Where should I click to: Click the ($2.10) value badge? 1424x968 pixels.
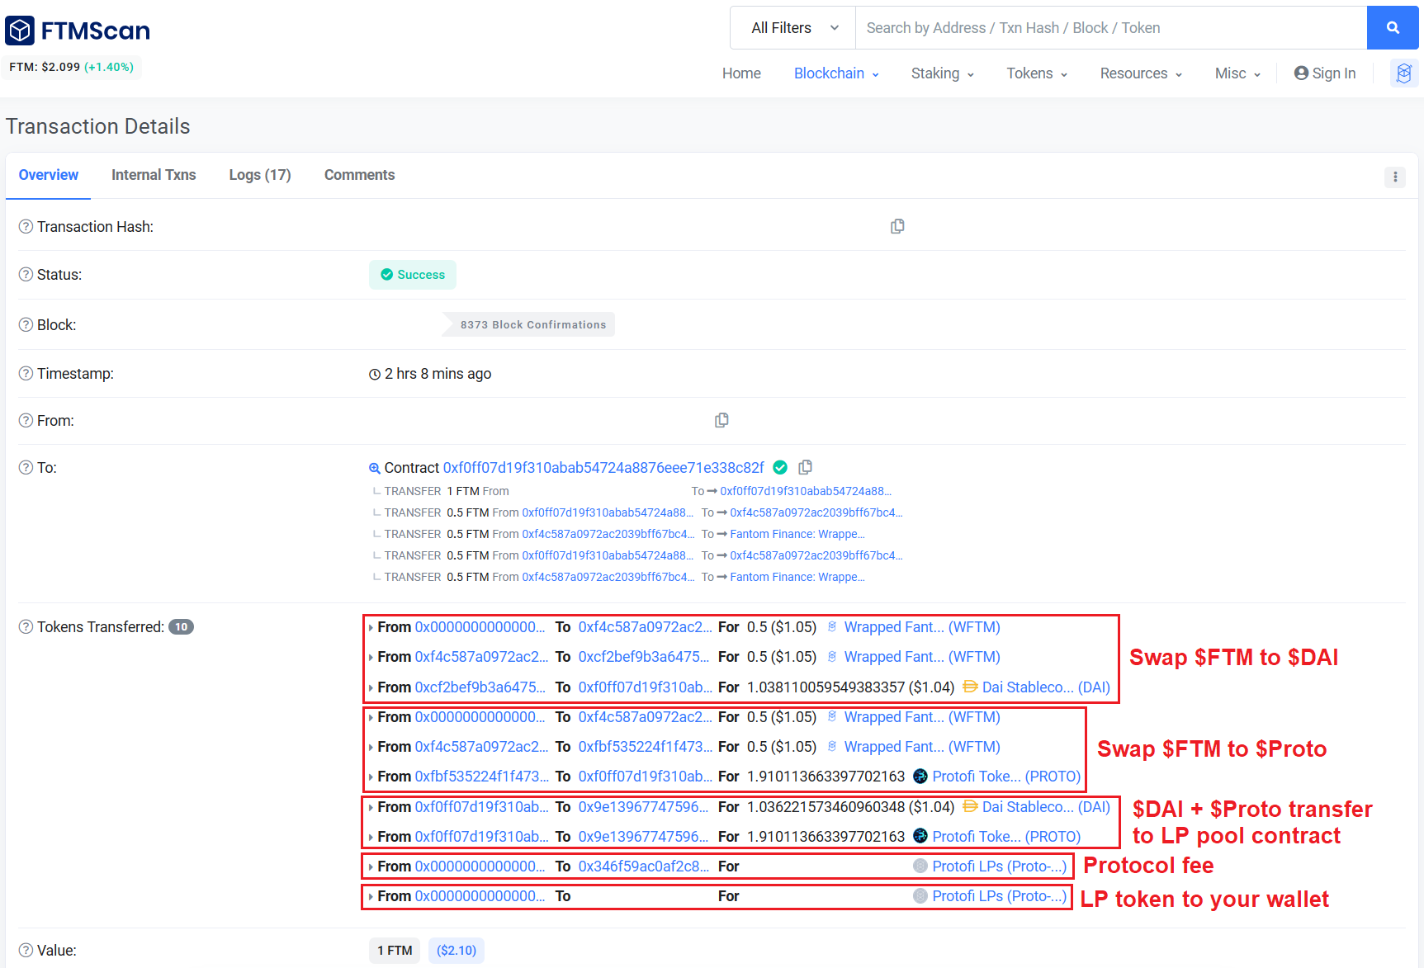457,951
